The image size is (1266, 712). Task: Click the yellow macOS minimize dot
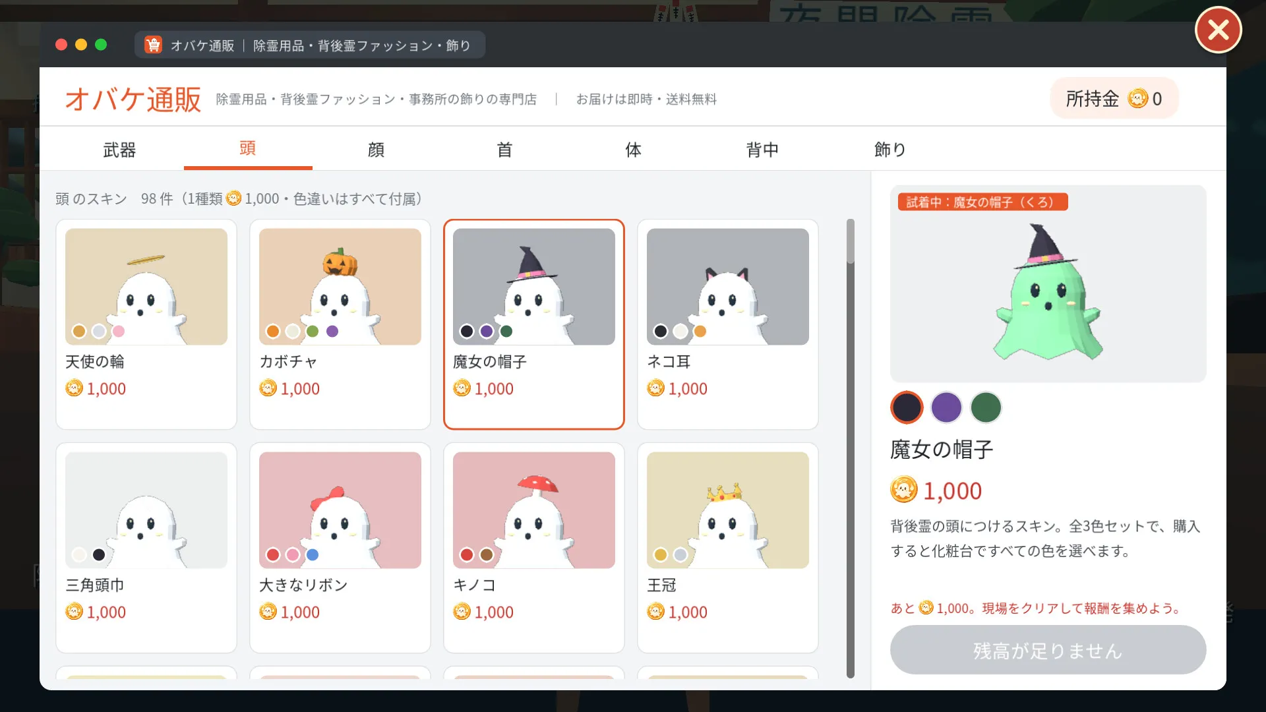click(x=81, y=44)
